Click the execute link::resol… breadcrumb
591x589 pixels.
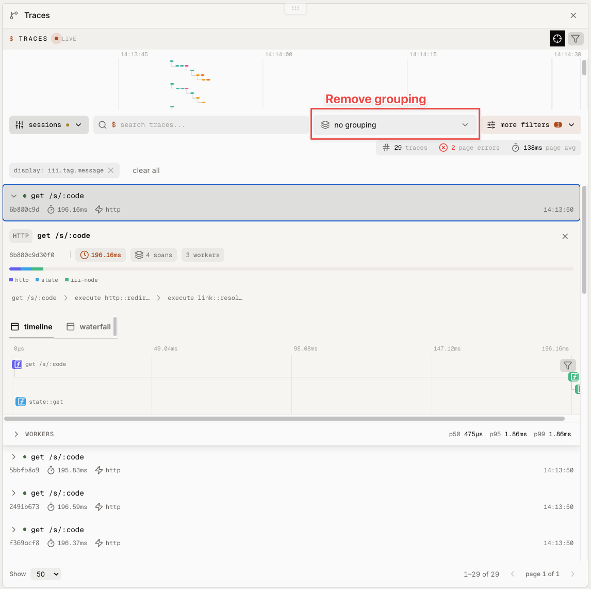tap(205, 298)
